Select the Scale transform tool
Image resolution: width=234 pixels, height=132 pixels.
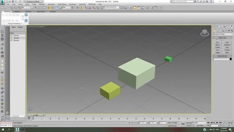[57, 8]
